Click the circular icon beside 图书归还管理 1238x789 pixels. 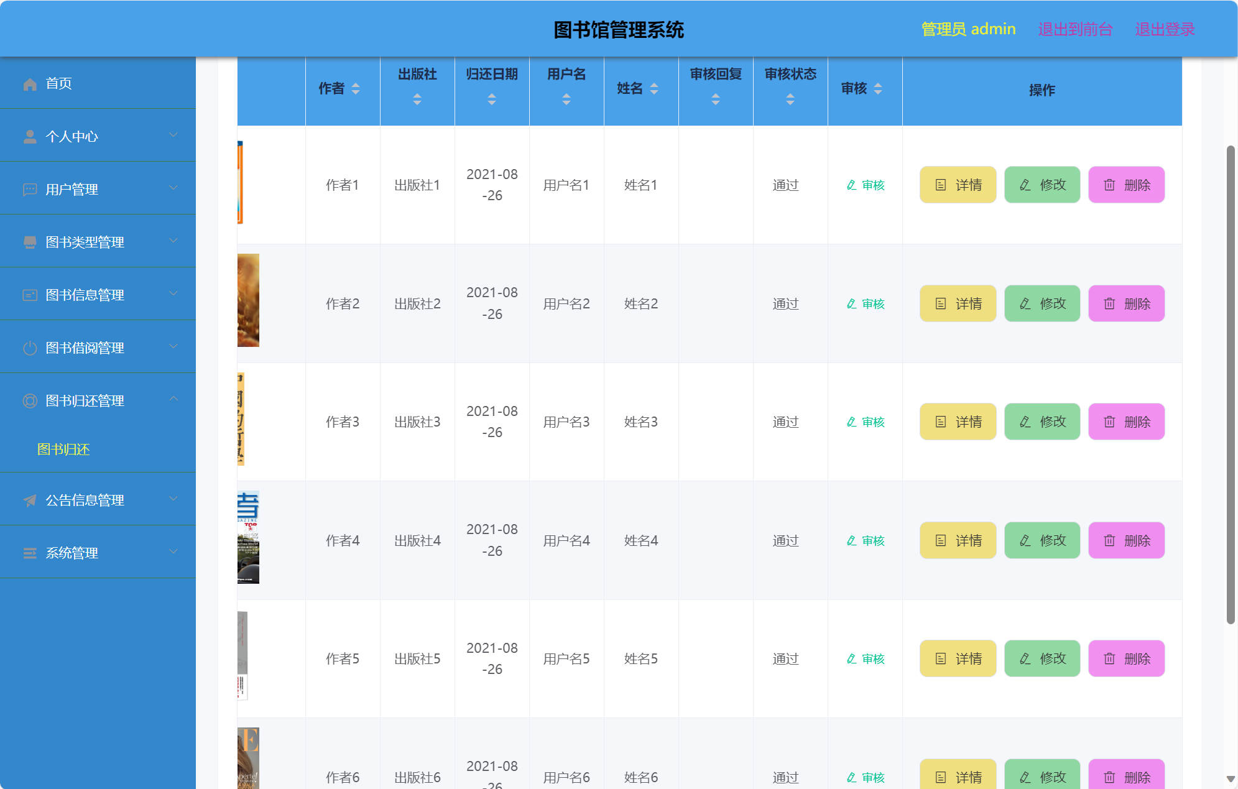click(x=29, y=400)
